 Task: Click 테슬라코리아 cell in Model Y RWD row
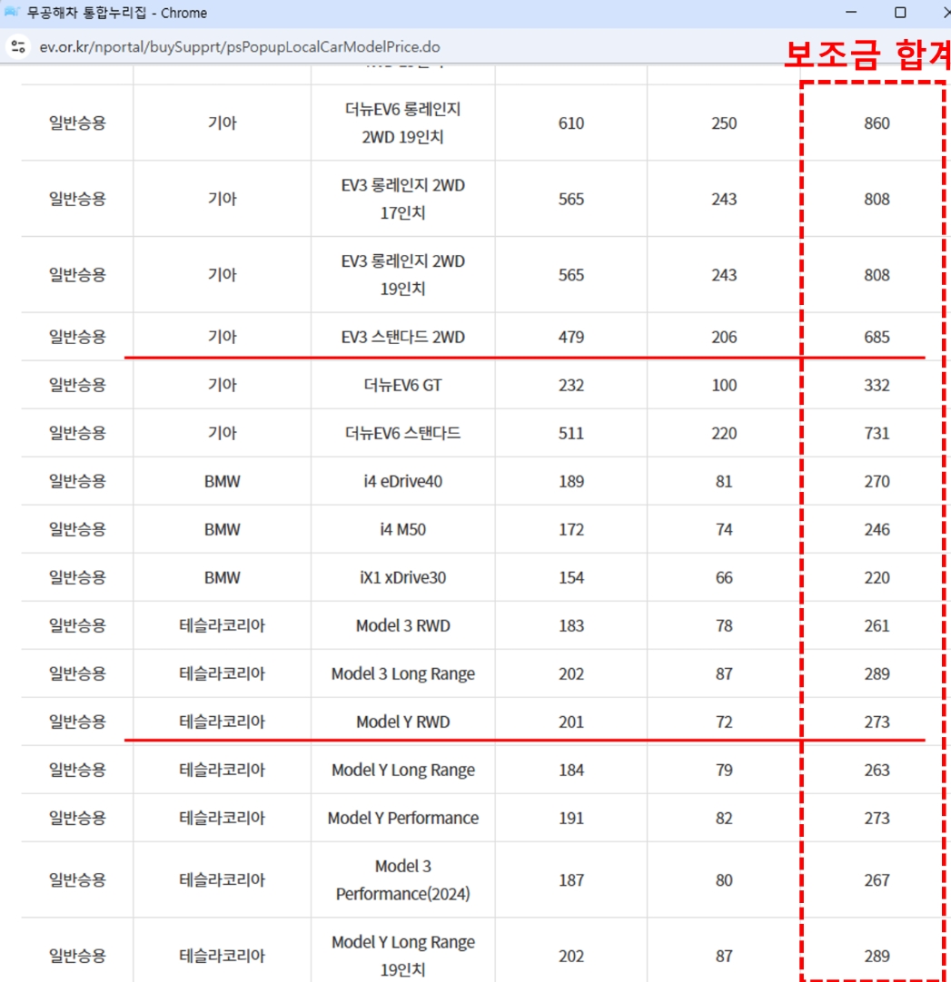click(x=222, y=722)
